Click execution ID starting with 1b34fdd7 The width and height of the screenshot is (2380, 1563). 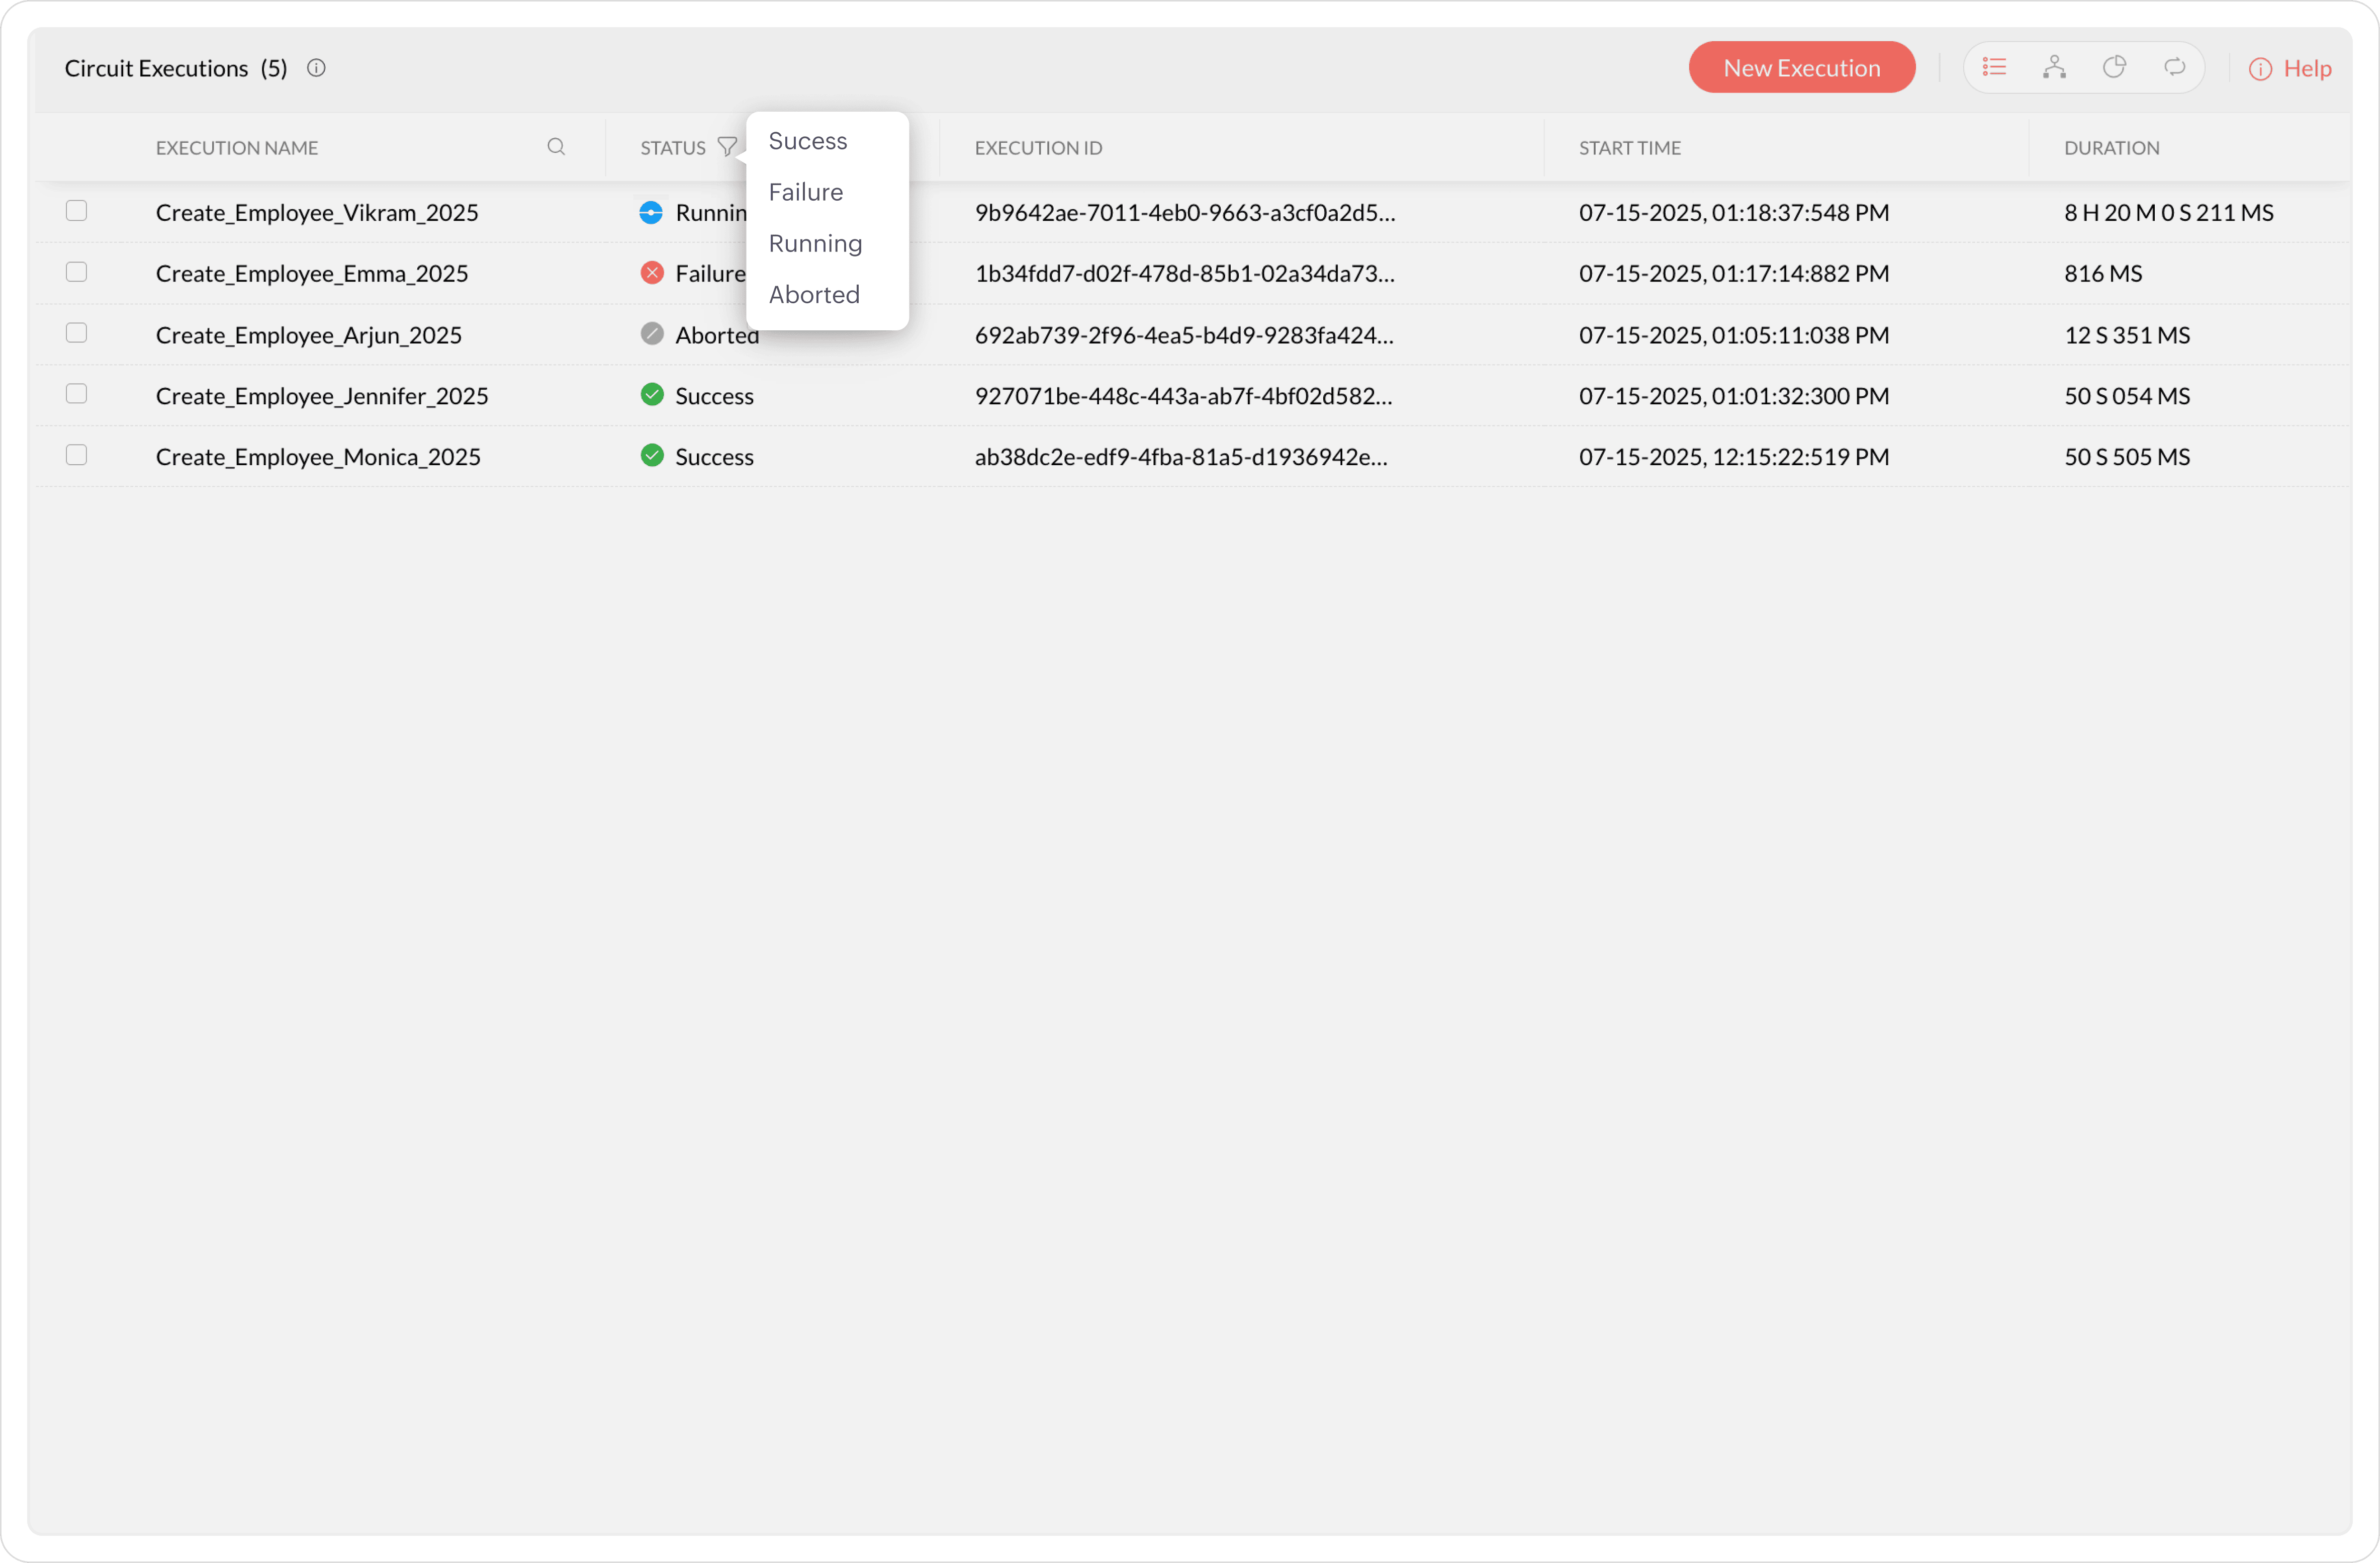[x=1184, y=273]
